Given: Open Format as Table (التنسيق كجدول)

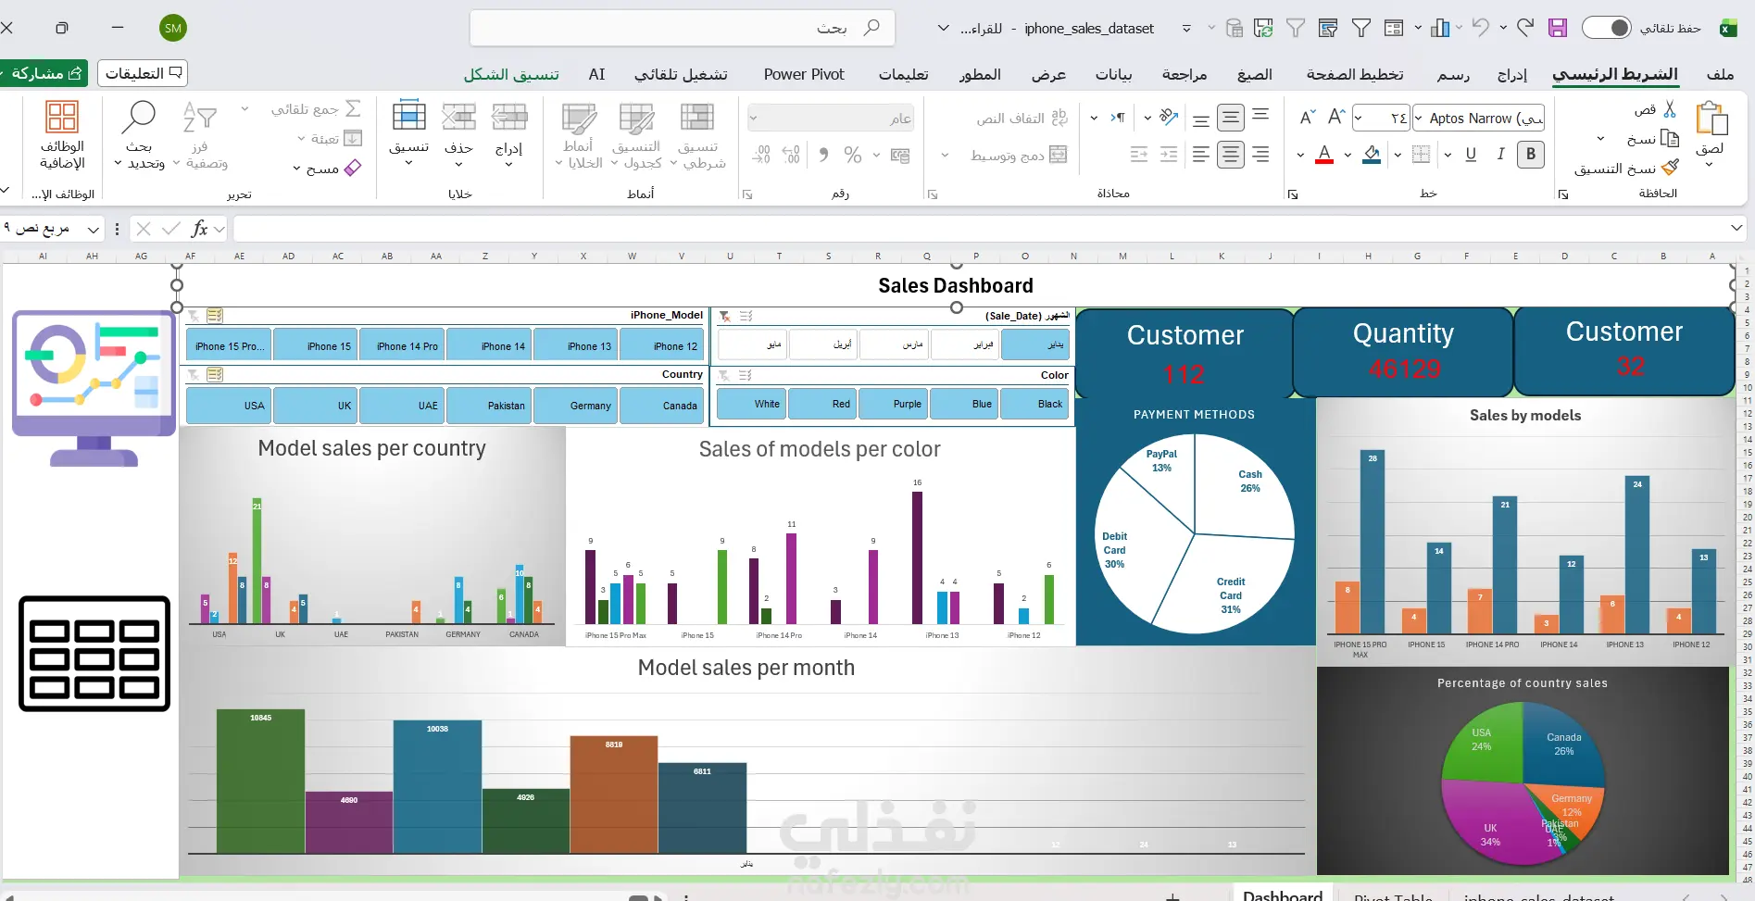Looking at the screenshot, I should click(636, 136).
